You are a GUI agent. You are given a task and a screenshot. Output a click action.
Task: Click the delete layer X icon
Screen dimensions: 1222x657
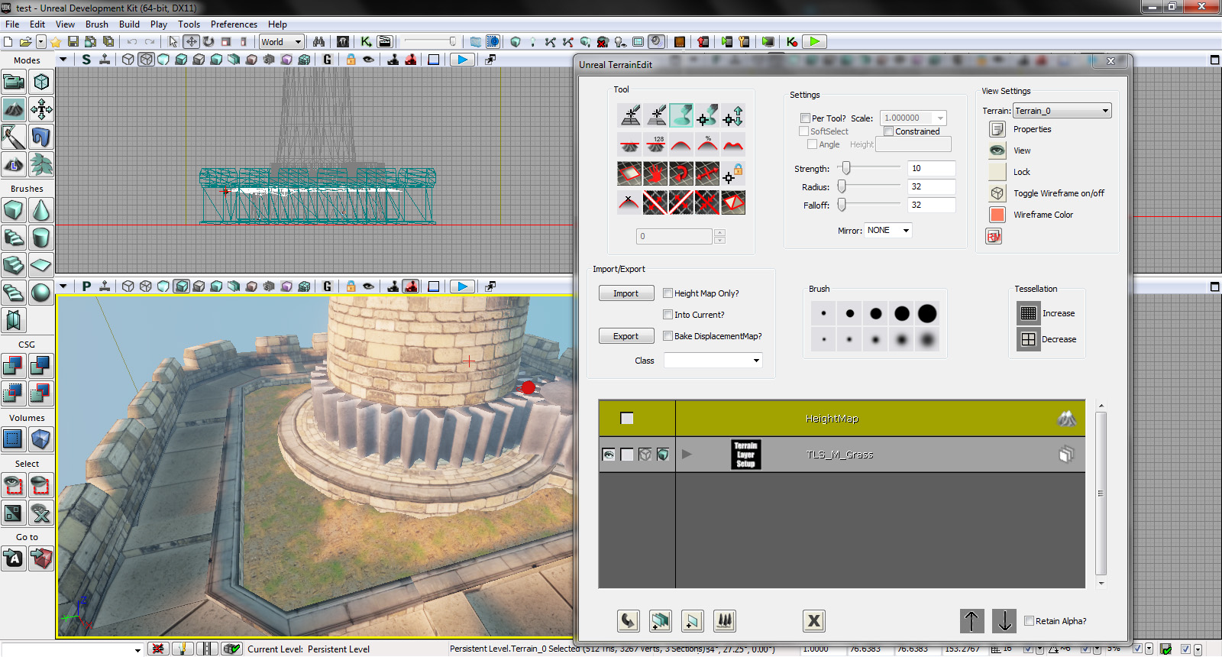pos(814,621)
